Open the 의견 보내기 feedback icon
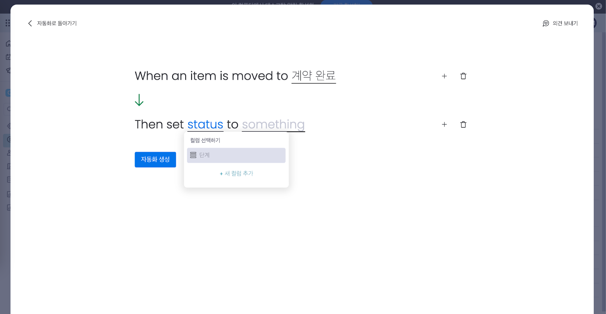606x314 pixels. 546,23
